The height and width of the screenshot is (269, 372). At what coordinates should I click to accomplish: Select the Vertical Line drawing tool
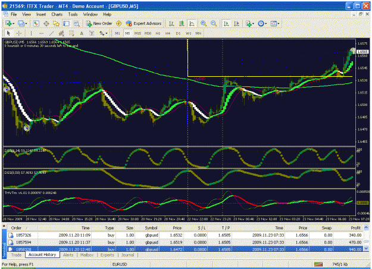[31, 33]
